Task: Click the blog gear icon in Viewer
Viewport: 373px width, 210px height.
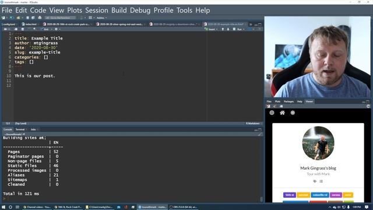Action: pyautogui.click(x=293, y=113)
